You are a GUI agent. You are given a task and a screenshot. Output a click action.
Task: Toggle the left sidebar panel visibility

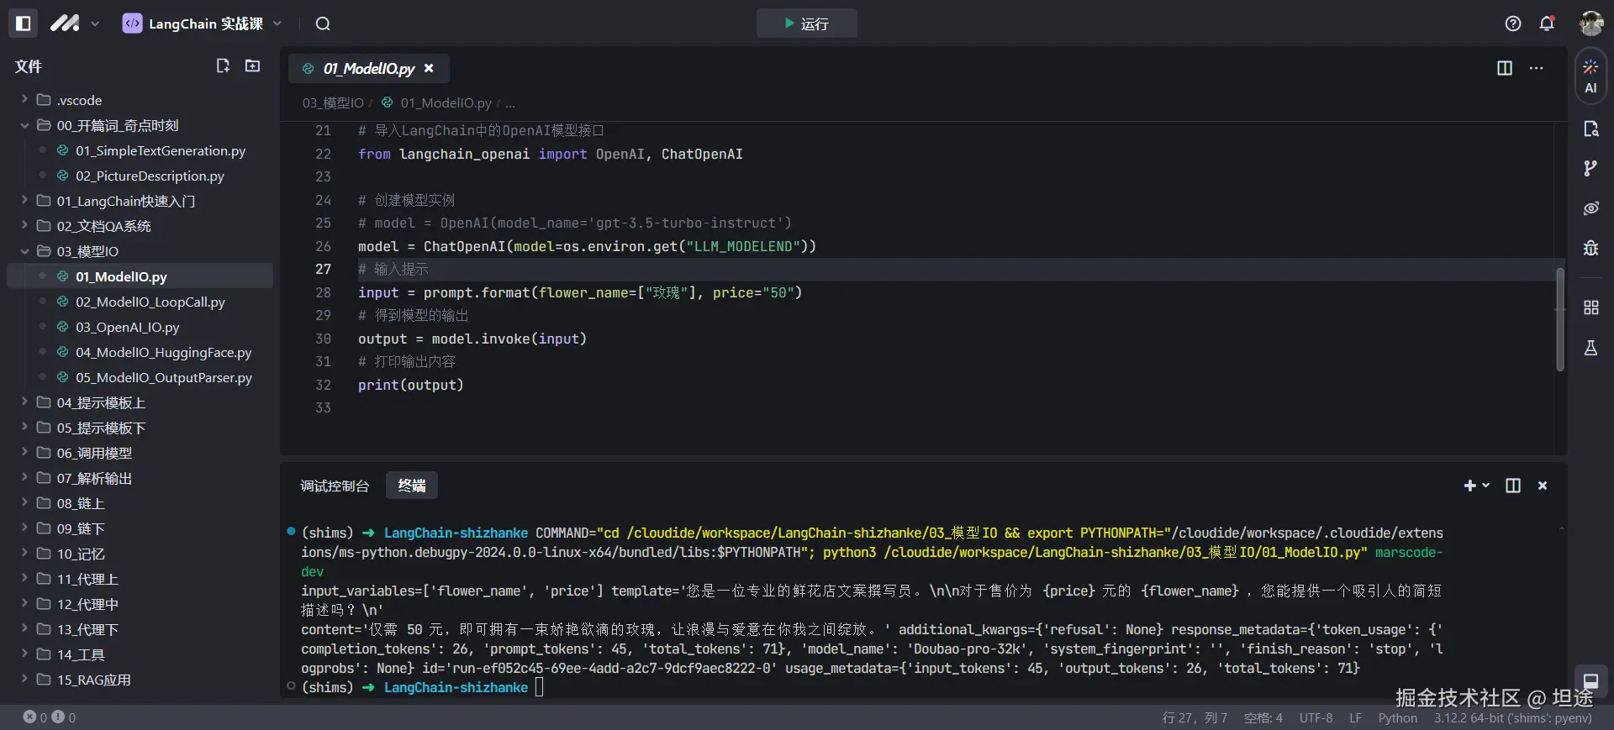(x=24, y=24)
